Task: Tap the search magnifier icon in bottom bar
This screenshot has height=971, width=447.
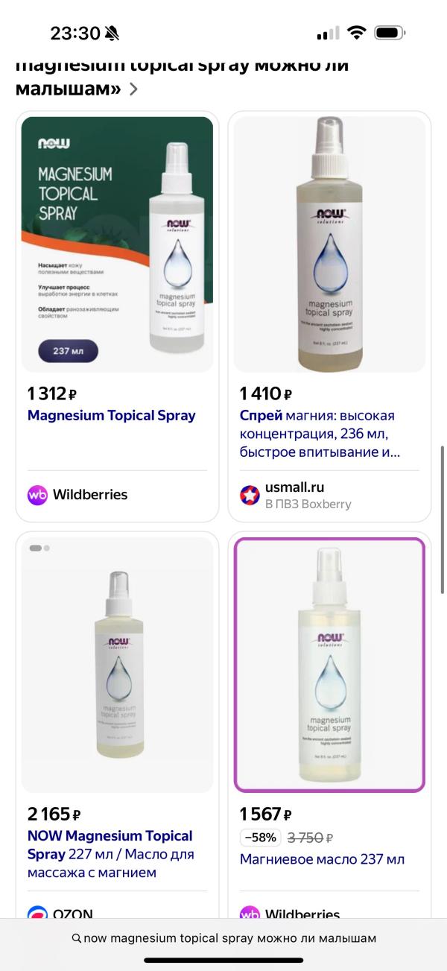Action: pyautogui.click(x=77, y=938)
